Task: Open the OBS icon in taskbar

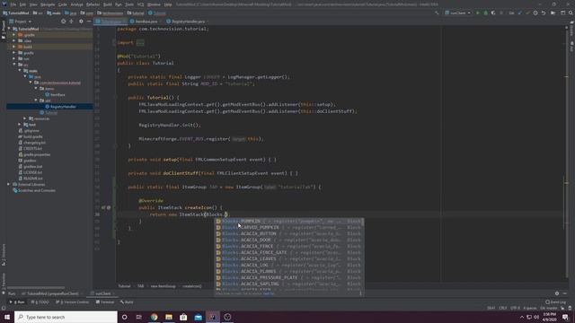Action: (x=227, y=317)
